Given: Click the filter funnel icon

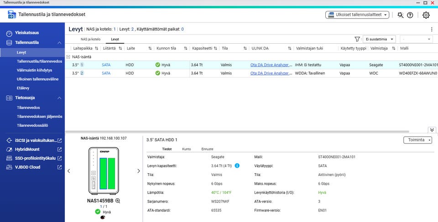Looking at the screenshot, I should 357,39.
